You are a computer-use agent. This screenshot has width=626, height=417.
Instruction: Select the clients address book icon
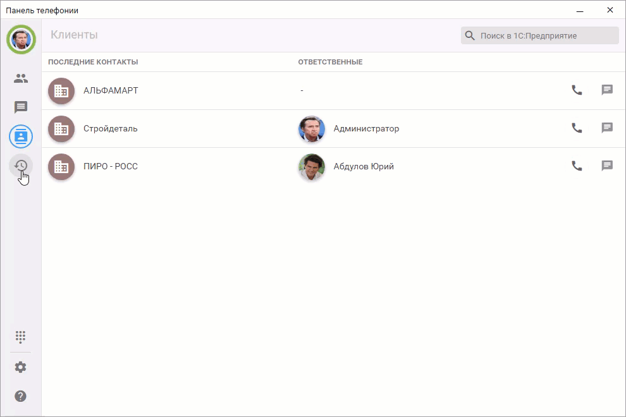(x=21, y=136)
